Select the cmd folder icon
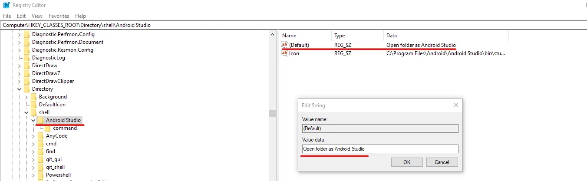The image size is (587, 181). pos(40,144)
